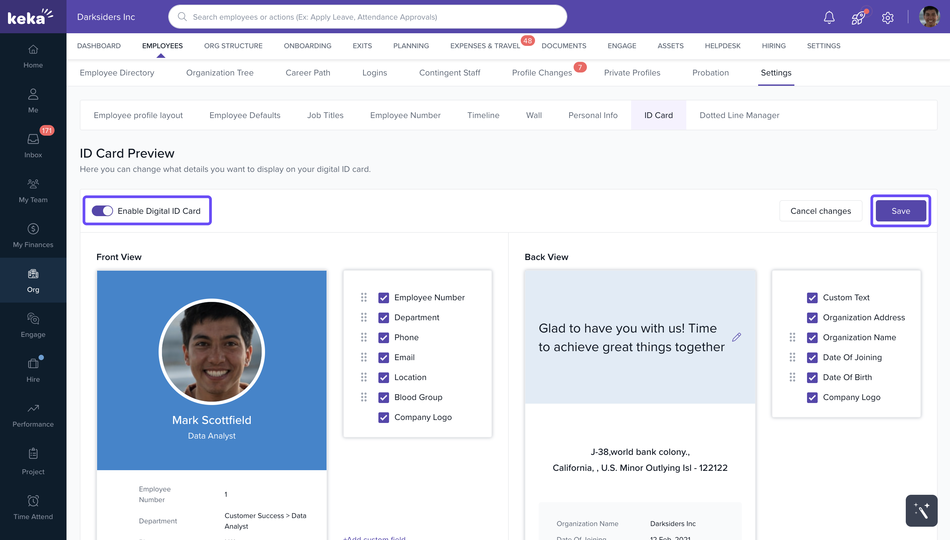950x540 pixels.
Task: Open Inbox in the sidebar
Action: click(33, 145)
